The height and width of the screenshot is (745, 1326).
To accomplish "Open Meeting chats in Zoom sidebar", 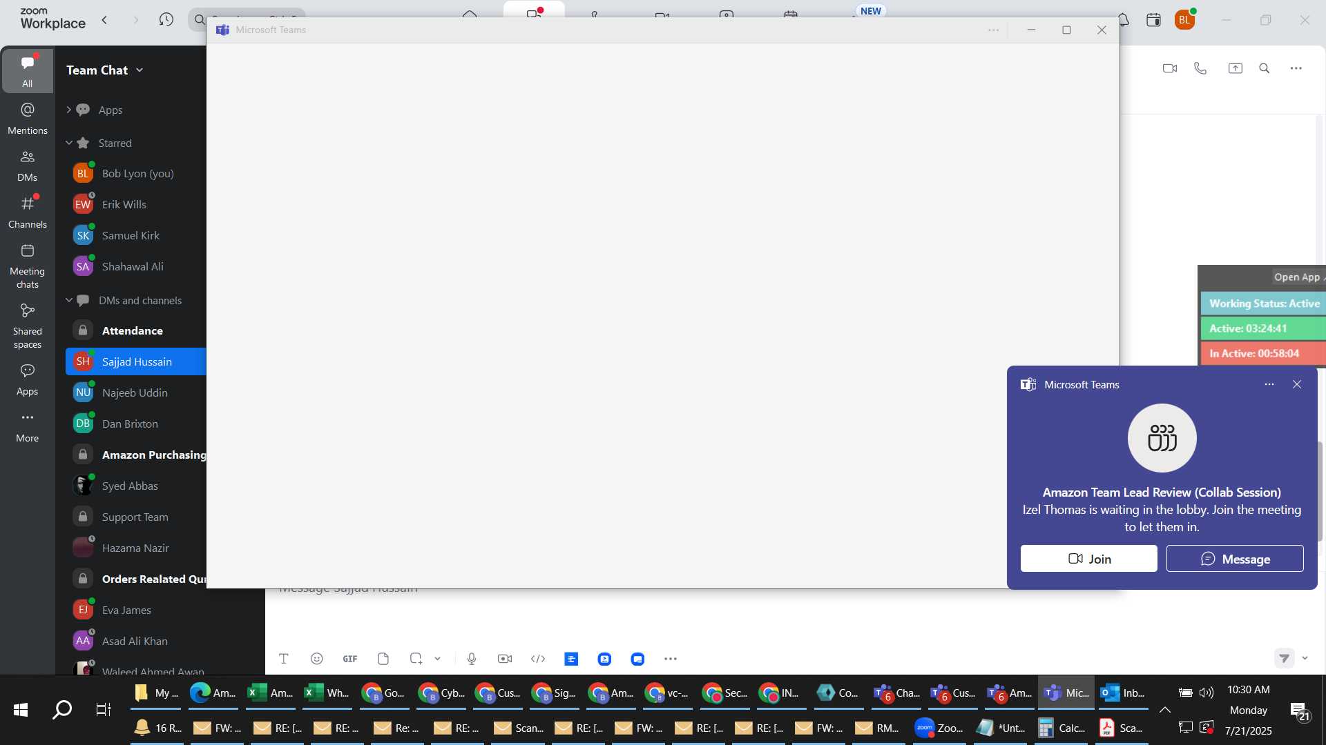I will pyautogui.click(x=27, y=266).
